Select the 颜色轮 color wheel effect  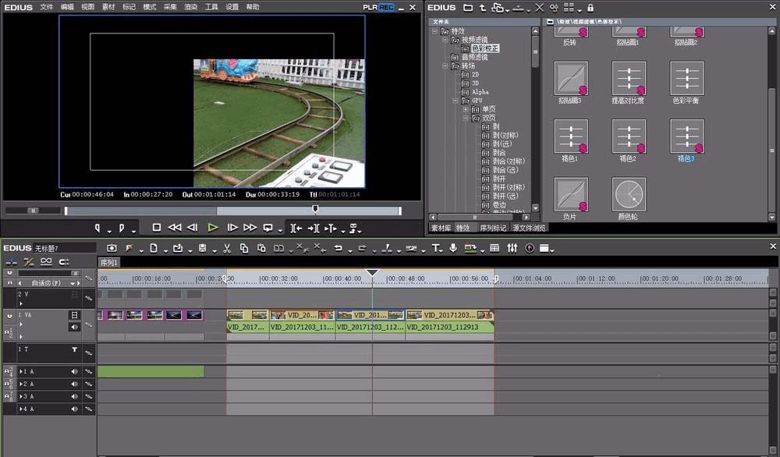[629, 195]
